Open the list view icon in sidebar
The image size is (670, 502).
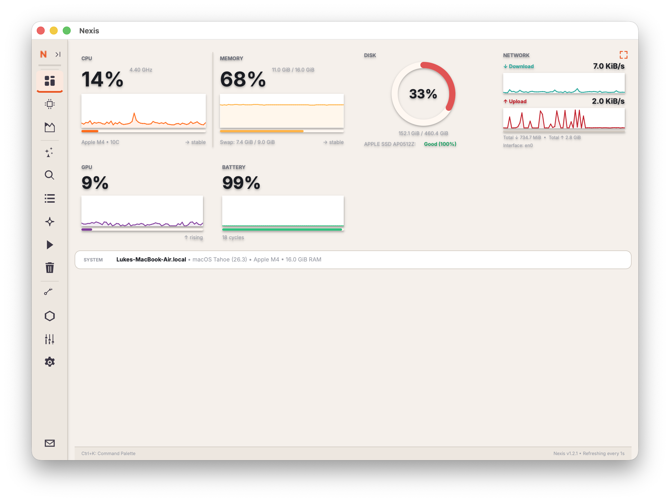[50, 198]
